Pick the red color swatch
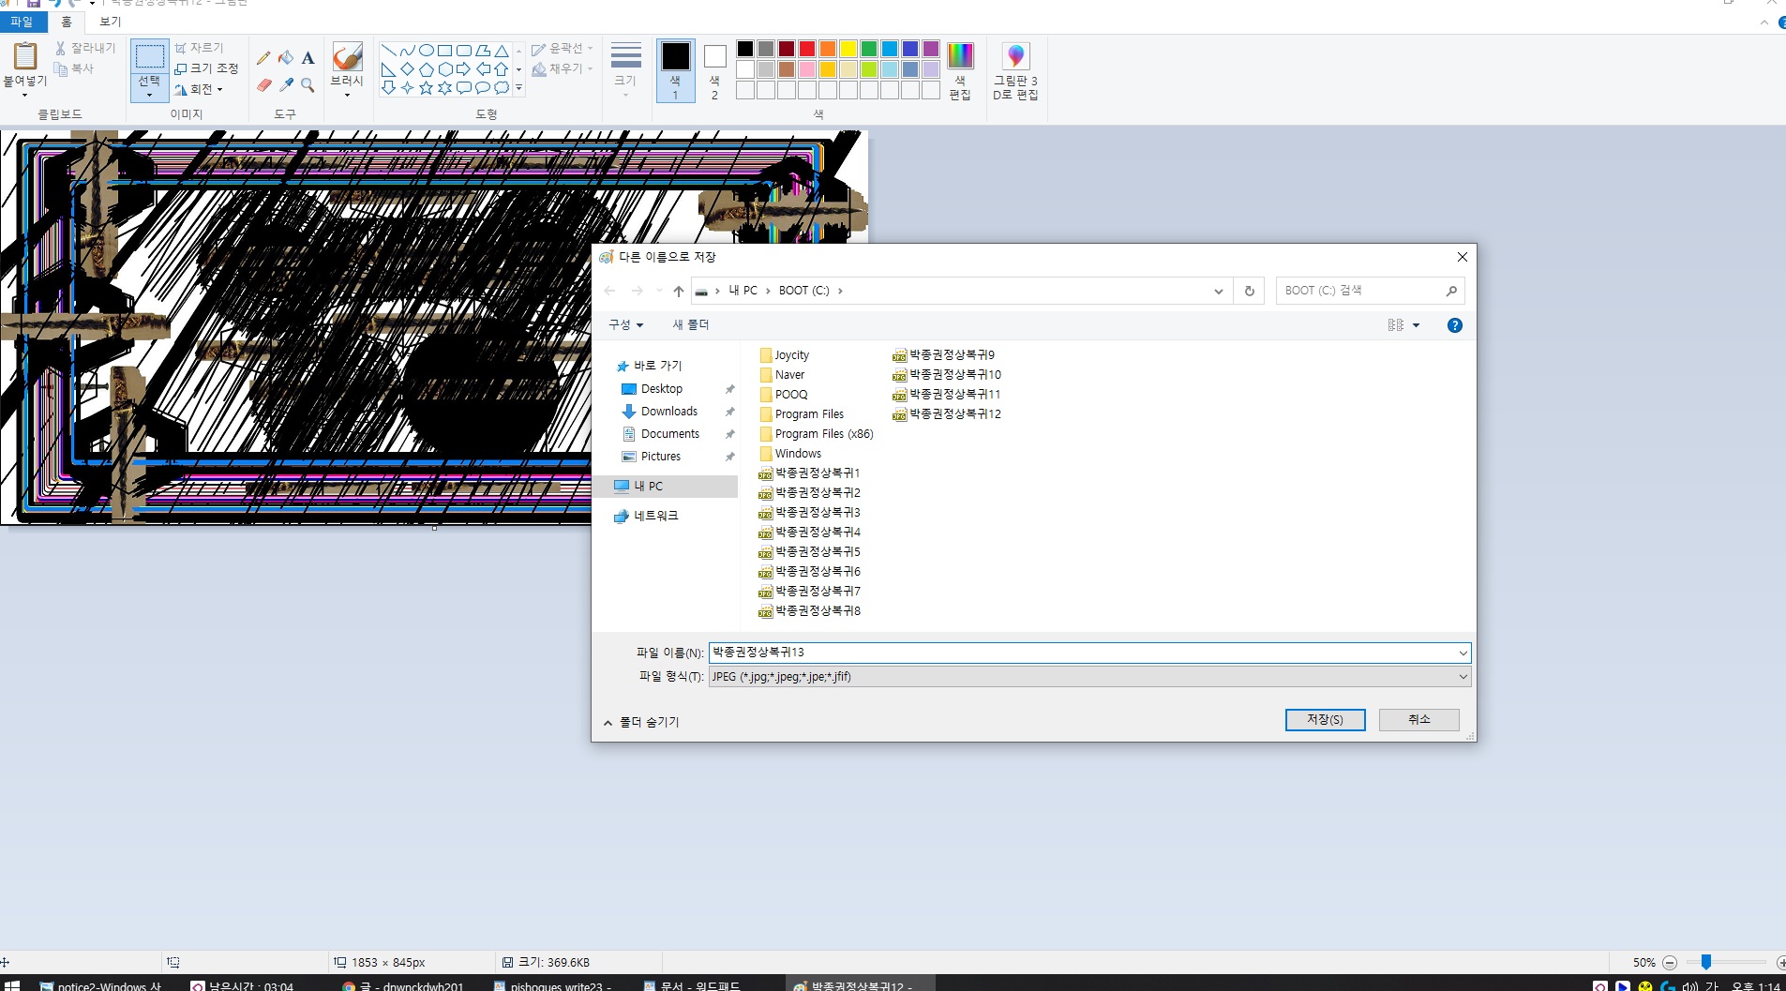Screen dimensions: 1786x991 pyautogui.click(x=807, y=49)
